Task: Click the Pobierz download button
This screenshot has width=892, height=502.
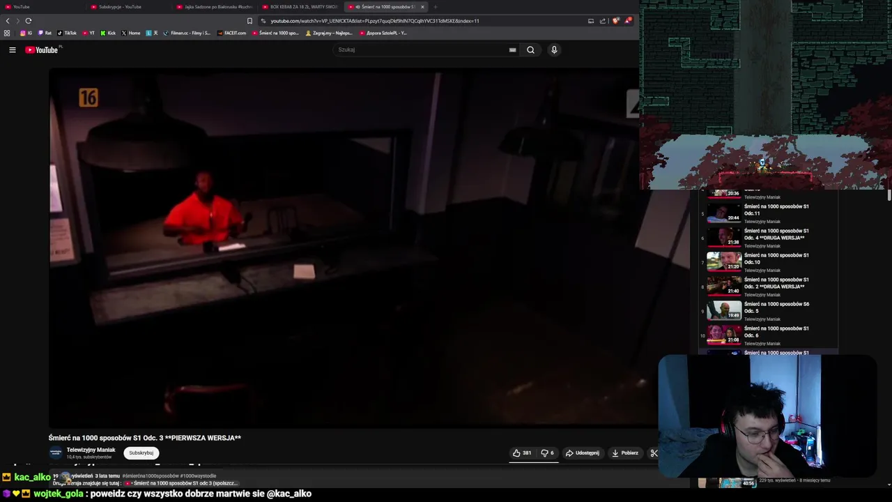Action: [625, 453]
